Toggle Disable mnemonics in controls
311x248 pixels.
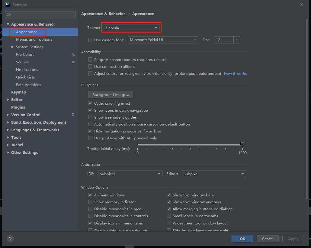pos(90,216)
